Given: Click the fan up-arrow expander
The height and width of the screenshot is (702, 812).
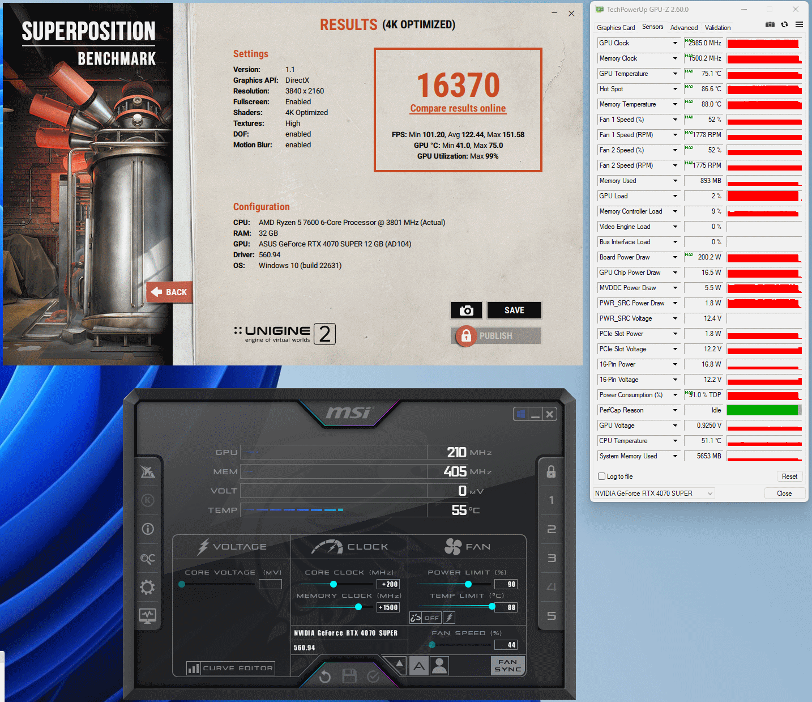Looking at the screenshot, I should tap(399, 663).
